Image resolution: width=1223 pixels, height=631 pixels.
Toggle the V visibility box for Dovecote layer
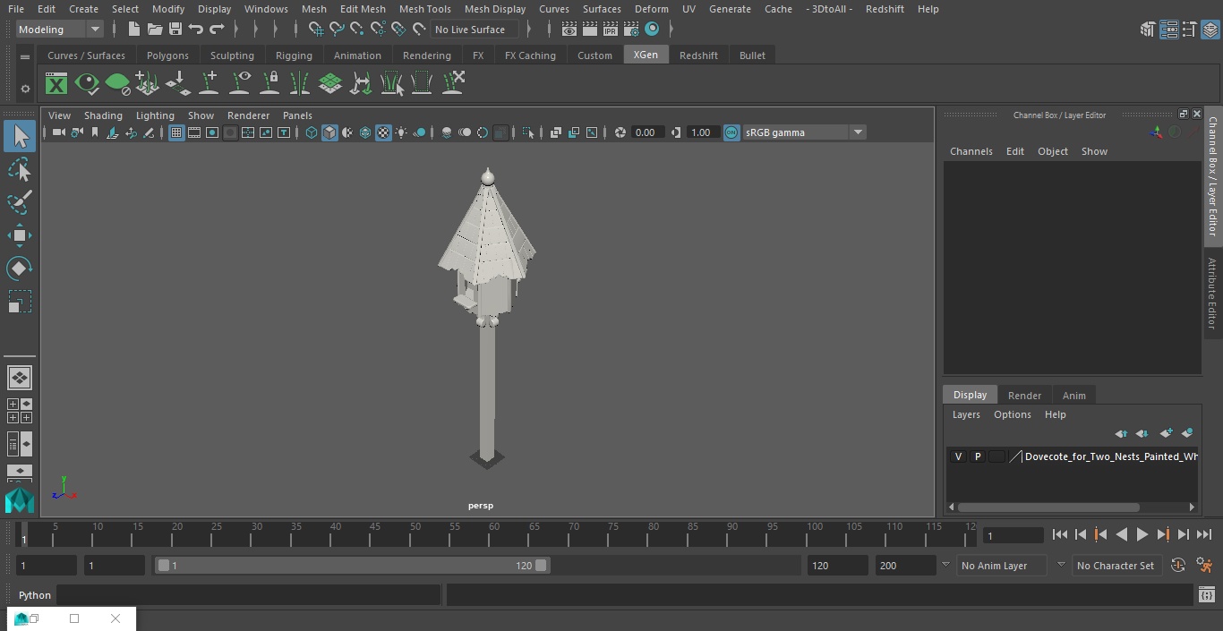click(958, 456)
